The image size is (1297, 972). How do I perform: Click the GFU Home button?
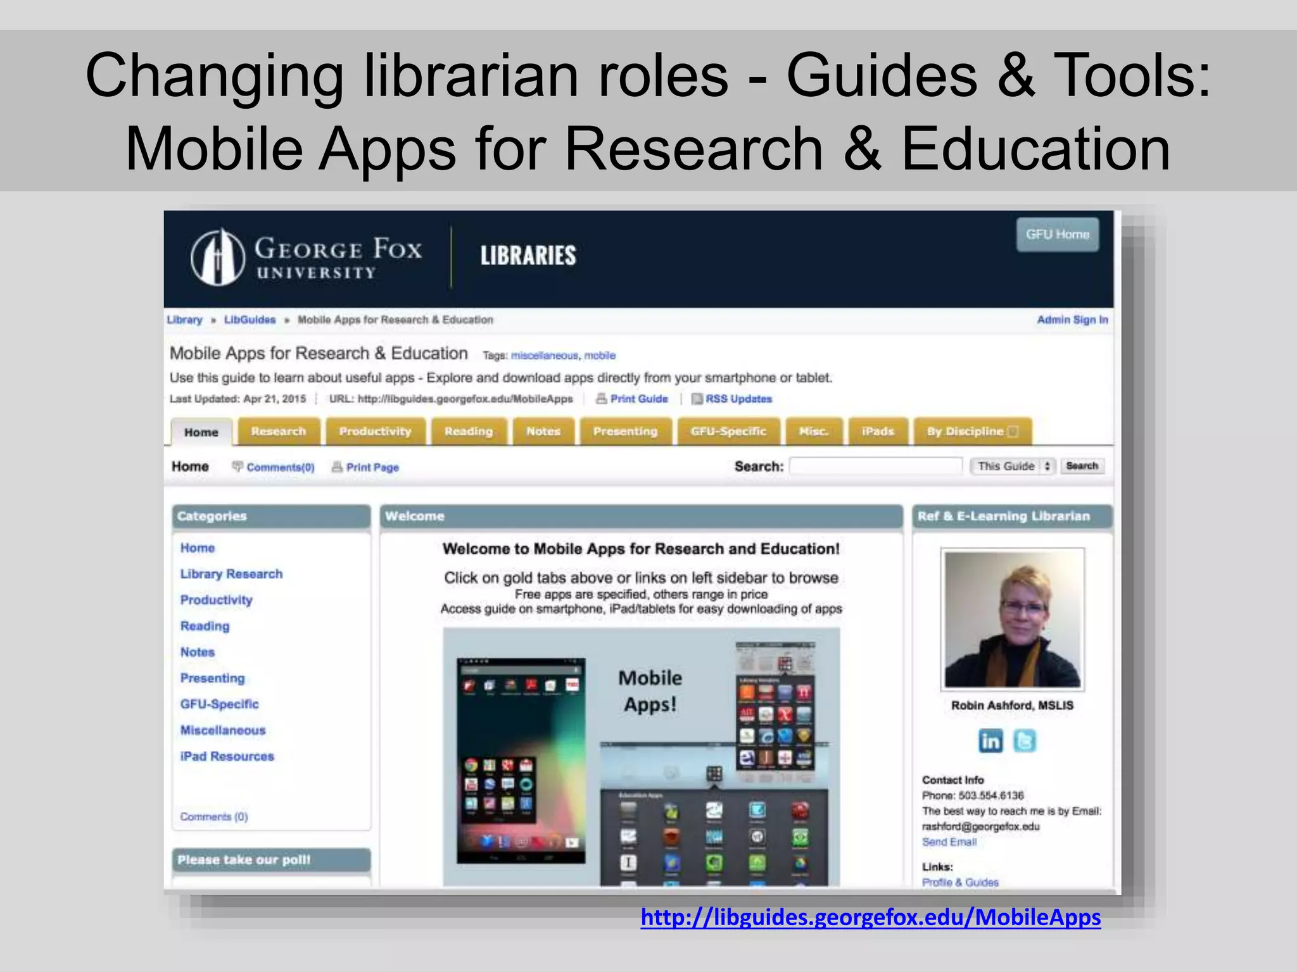[x=1058, y=235]
